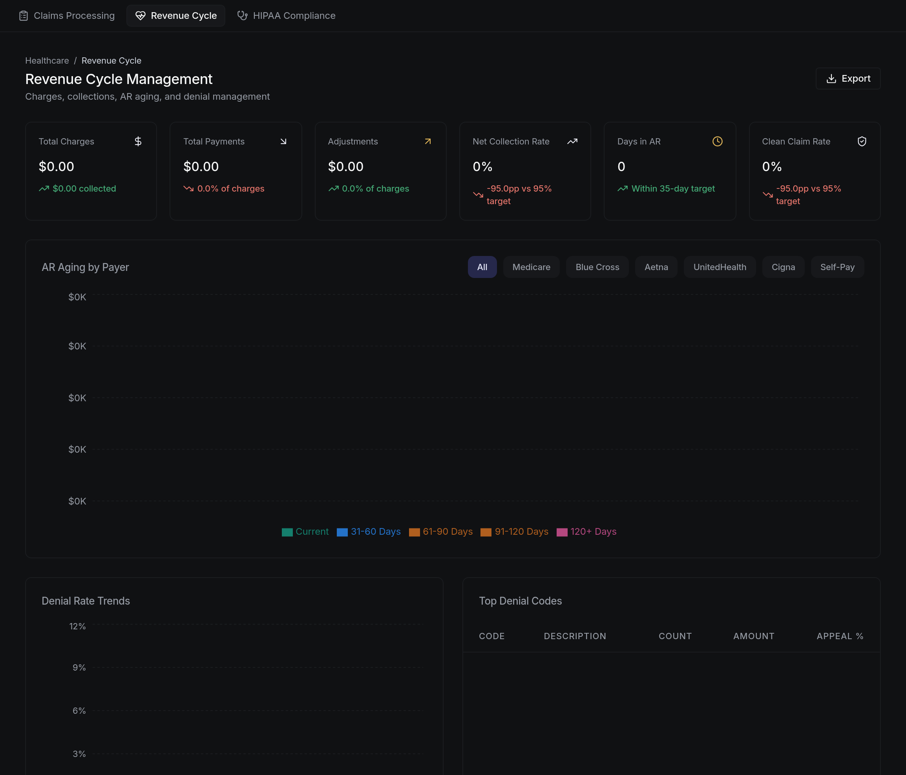The image size is (906, 775).
Task: Click the Clean Claim Rate 0% value
Action: coord(772,166)
